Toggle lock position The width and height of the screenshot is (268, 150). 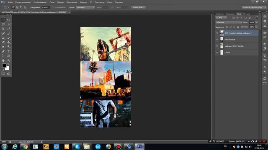tap(234, 27)
